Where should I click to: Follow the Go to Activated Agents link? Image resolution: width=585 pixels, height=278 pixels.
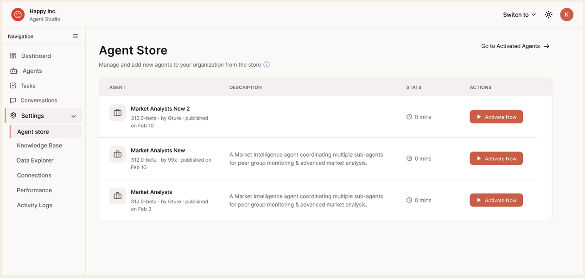pos(515,46)
